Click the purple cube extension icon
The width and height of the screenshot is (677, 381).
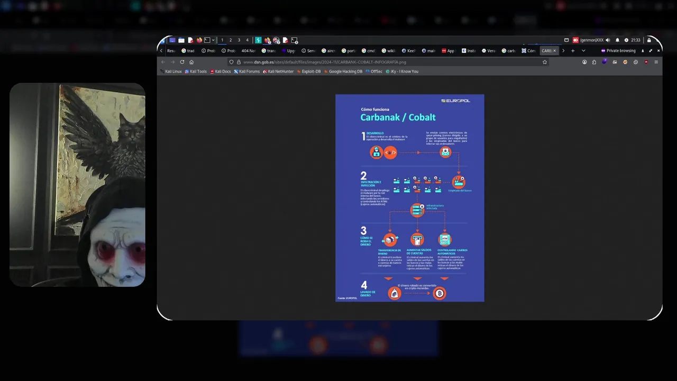[605, 61]
